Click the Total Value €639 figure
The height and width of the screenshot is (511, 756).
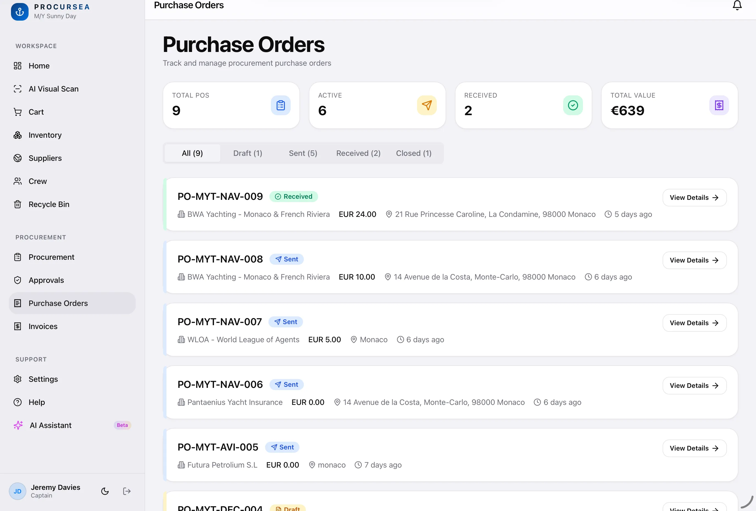point(627,111)
